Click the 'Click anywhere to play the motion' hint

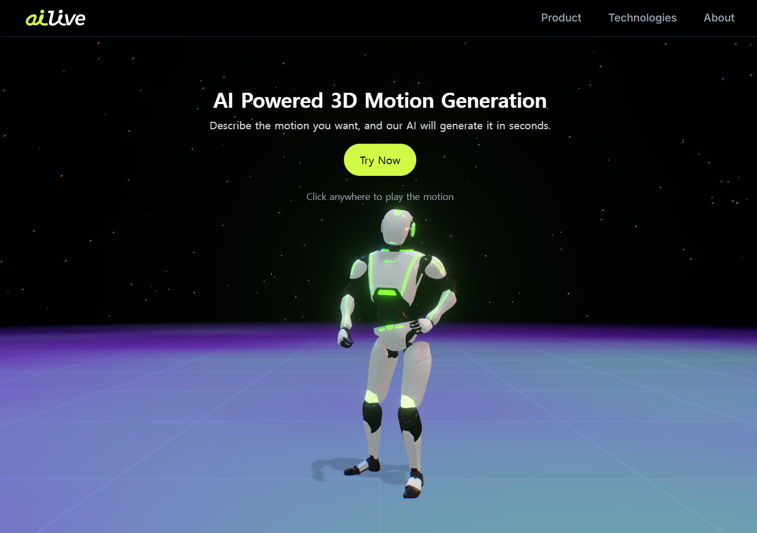pyautogui.click(x=380, y=197)
